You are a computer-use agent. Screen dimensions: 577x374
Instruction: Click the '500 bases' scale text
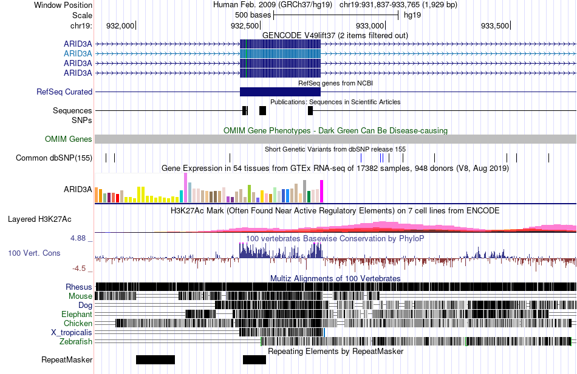click(x=253, y=15)
